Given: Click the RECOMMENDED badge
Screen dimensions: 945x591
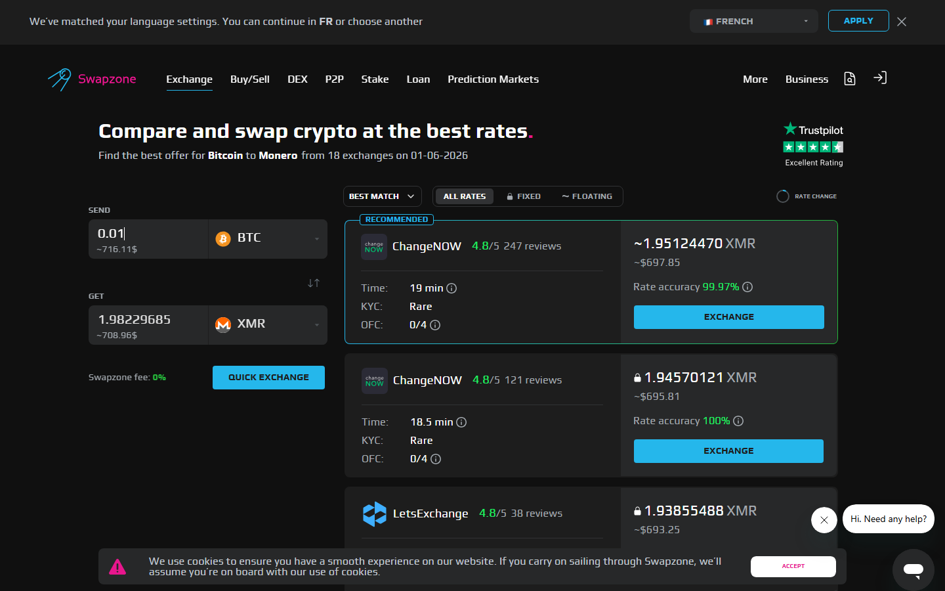Looking at the screenshot, I should tap(396, 219).
